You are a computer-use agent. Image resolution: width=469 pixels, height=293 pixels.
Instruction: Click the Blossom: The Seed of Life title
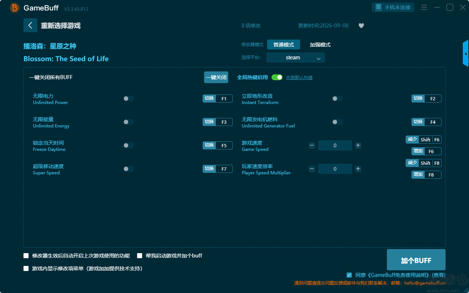point(66,59)
